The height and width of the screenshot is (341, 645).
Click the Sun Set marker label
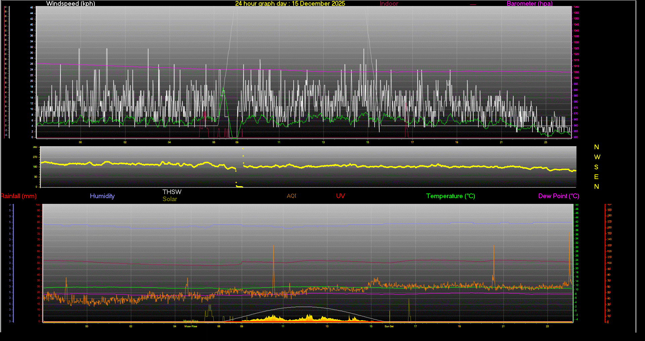pos(389,326)
